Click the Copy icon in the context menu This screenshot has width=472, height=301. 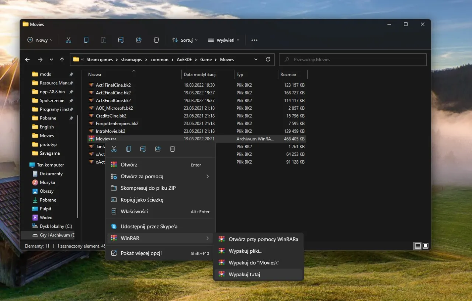(x=128, y=149)
